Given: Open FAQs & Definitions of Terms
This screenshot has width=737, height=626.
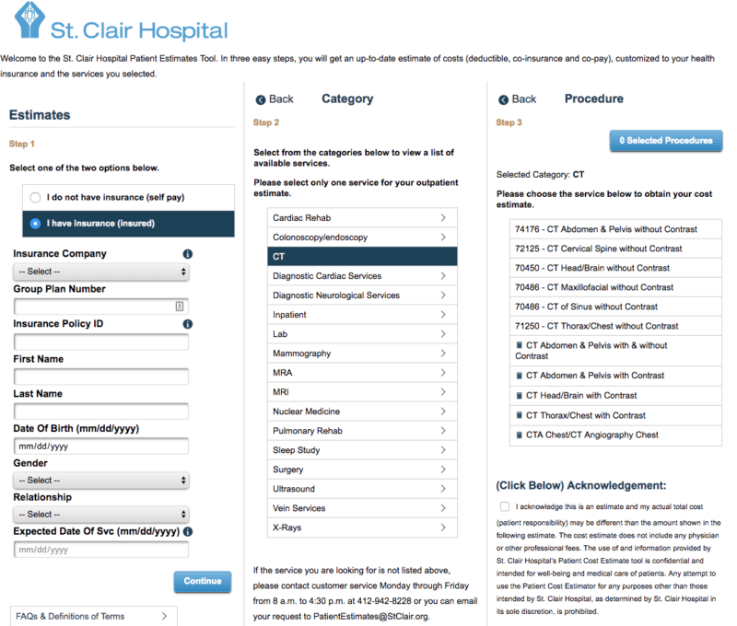Looking at the screenshot, I should [x=93, y=616].
